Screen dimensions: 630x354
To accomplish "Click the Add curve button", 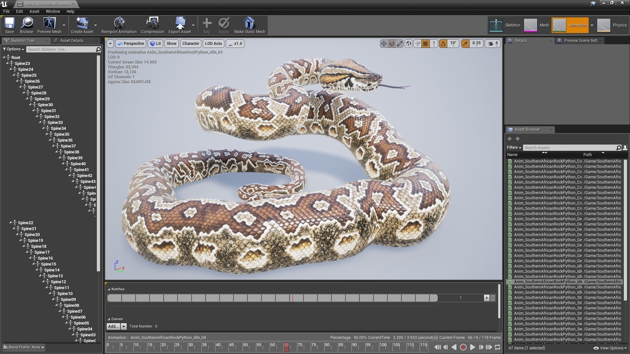I will pyautogui.click(x=113, y=326).
